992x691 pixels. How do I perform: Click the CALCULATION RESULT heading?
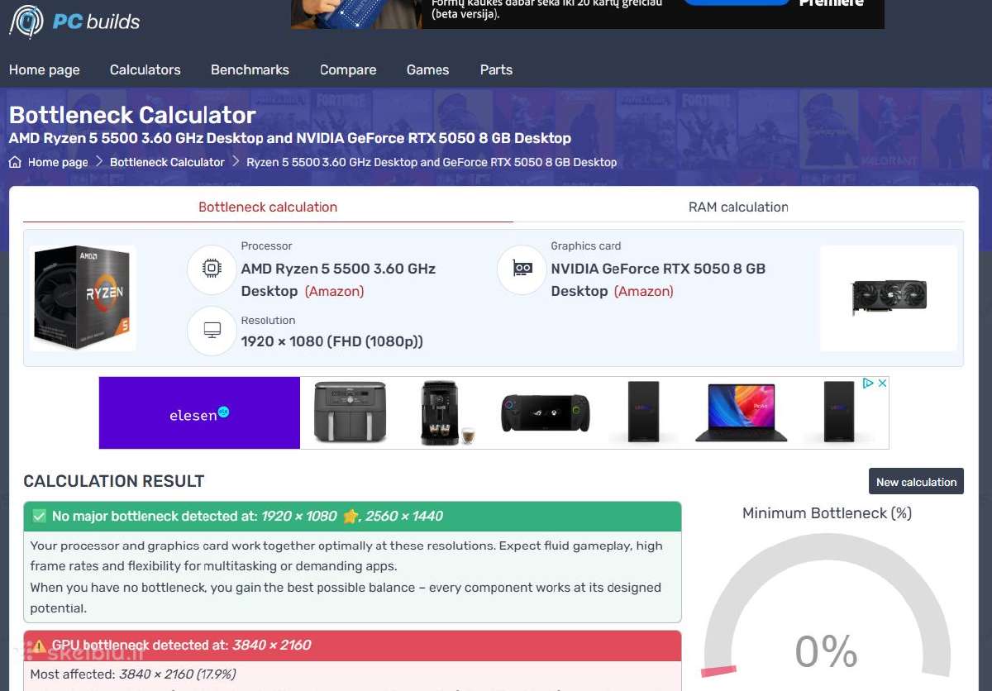click(114, 481)
